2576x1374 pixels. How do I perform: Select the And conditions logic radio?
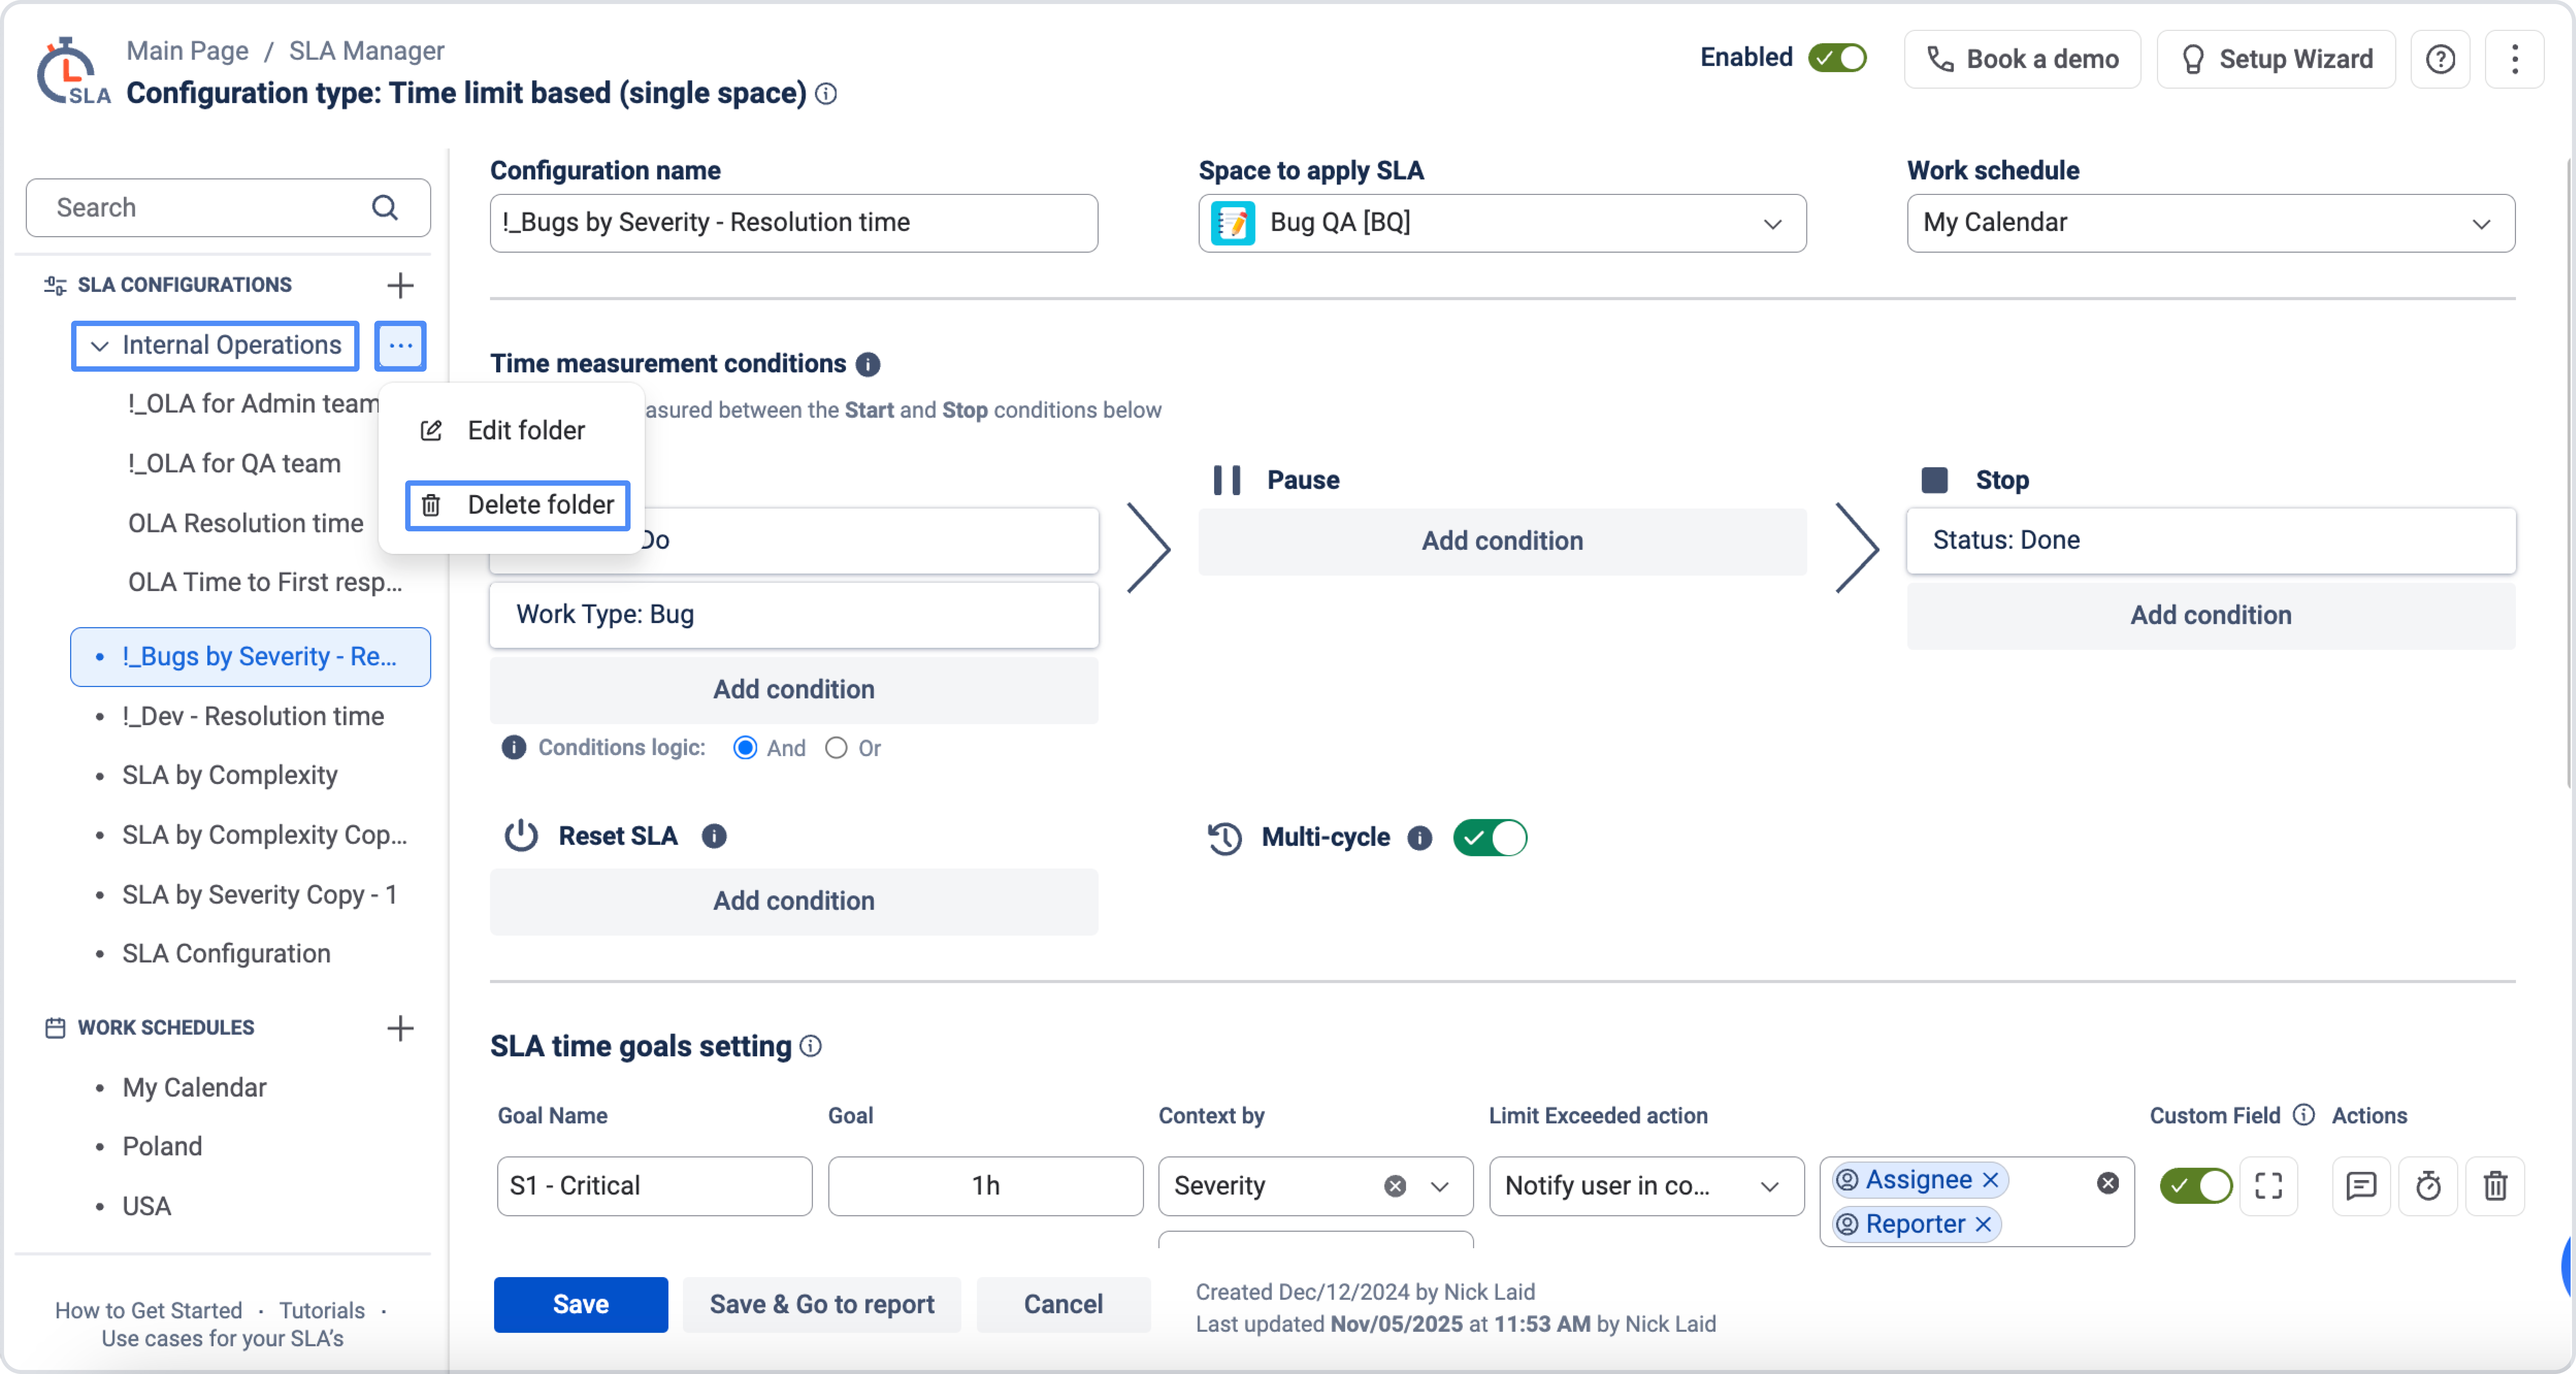click(x=745, y=748)
